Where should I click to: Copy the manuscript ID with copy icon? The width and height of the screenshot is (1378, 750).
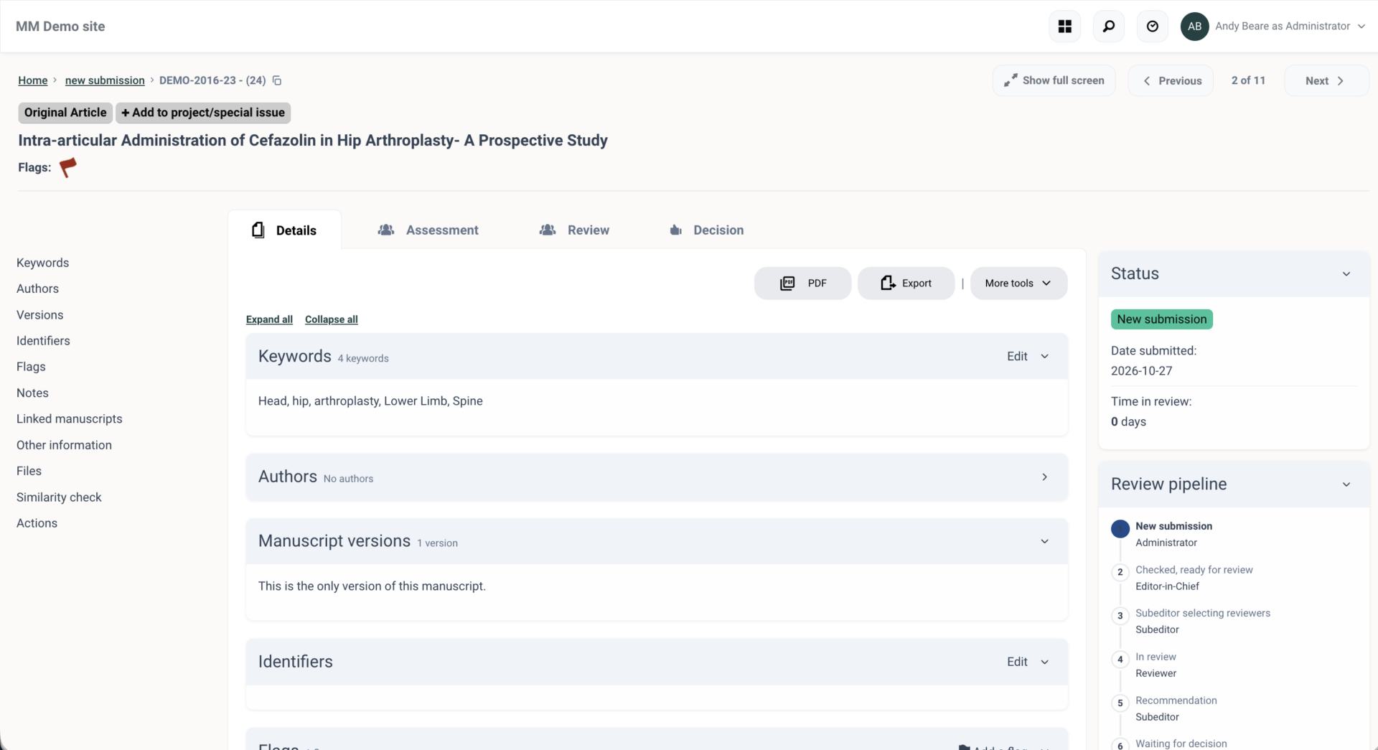(x=277, y=80)
